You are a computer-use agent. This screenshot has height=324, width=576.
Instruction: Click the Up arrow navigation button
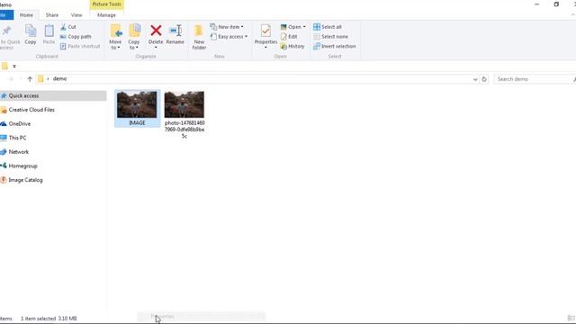[30, 79]
